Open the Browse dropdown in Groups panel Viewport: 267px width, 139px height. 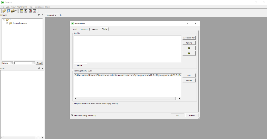coord(11,63)
